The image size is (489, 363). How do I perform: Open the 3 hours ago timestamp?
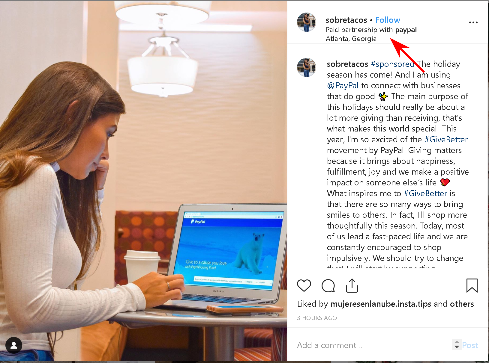[317, 318]
